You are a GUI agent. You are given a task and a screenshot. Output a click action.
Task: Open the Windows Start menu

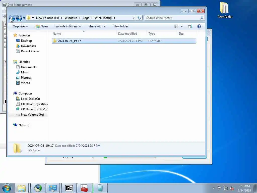coord(7,188)
